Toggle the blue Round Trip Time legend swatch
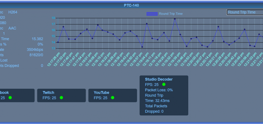Viewport: 263px width, 124px height. [x=152, y=14]
